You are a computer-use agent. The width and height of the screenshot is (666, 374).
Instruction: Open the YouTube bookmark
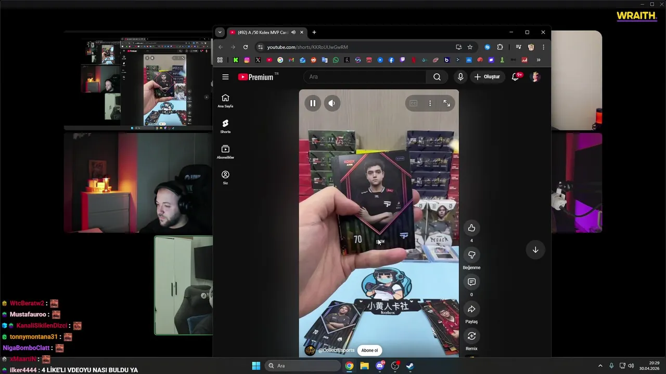click(x=269, y=60)
